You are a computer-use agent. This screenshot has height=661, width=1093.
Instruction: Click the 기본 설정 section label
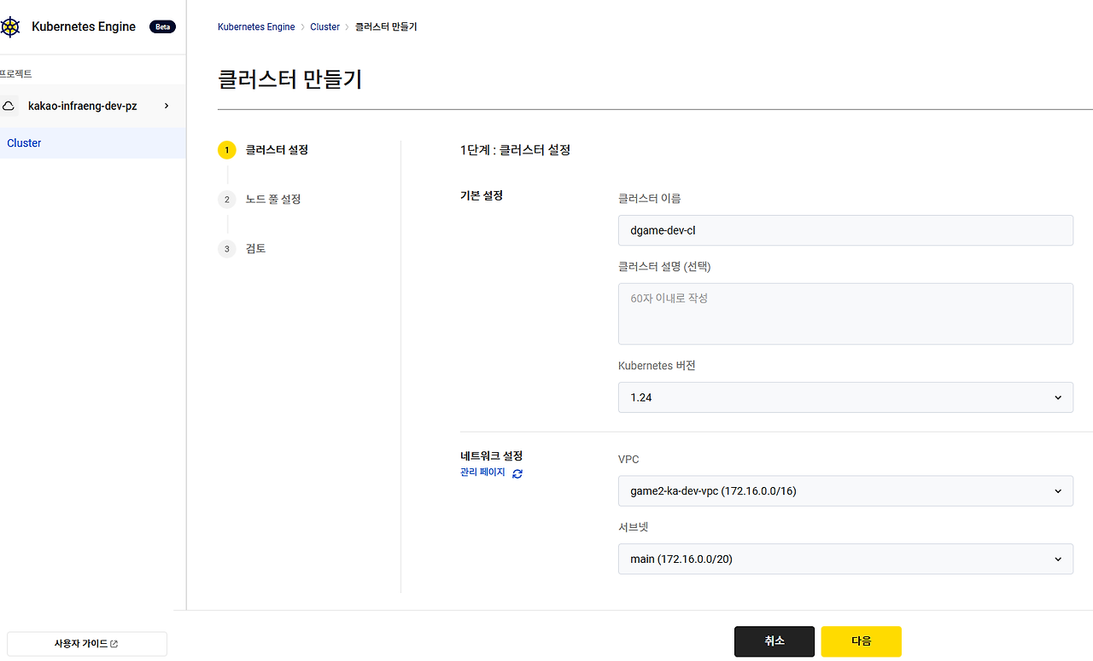[482, 196]
